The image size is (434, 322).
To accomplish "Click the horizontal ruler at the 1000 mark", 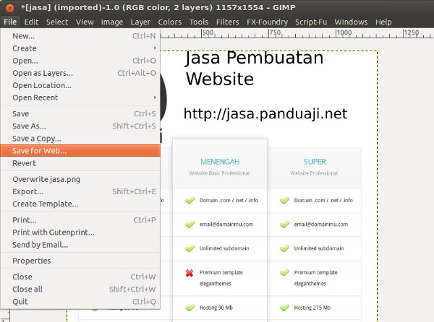I will click(344, 32).
